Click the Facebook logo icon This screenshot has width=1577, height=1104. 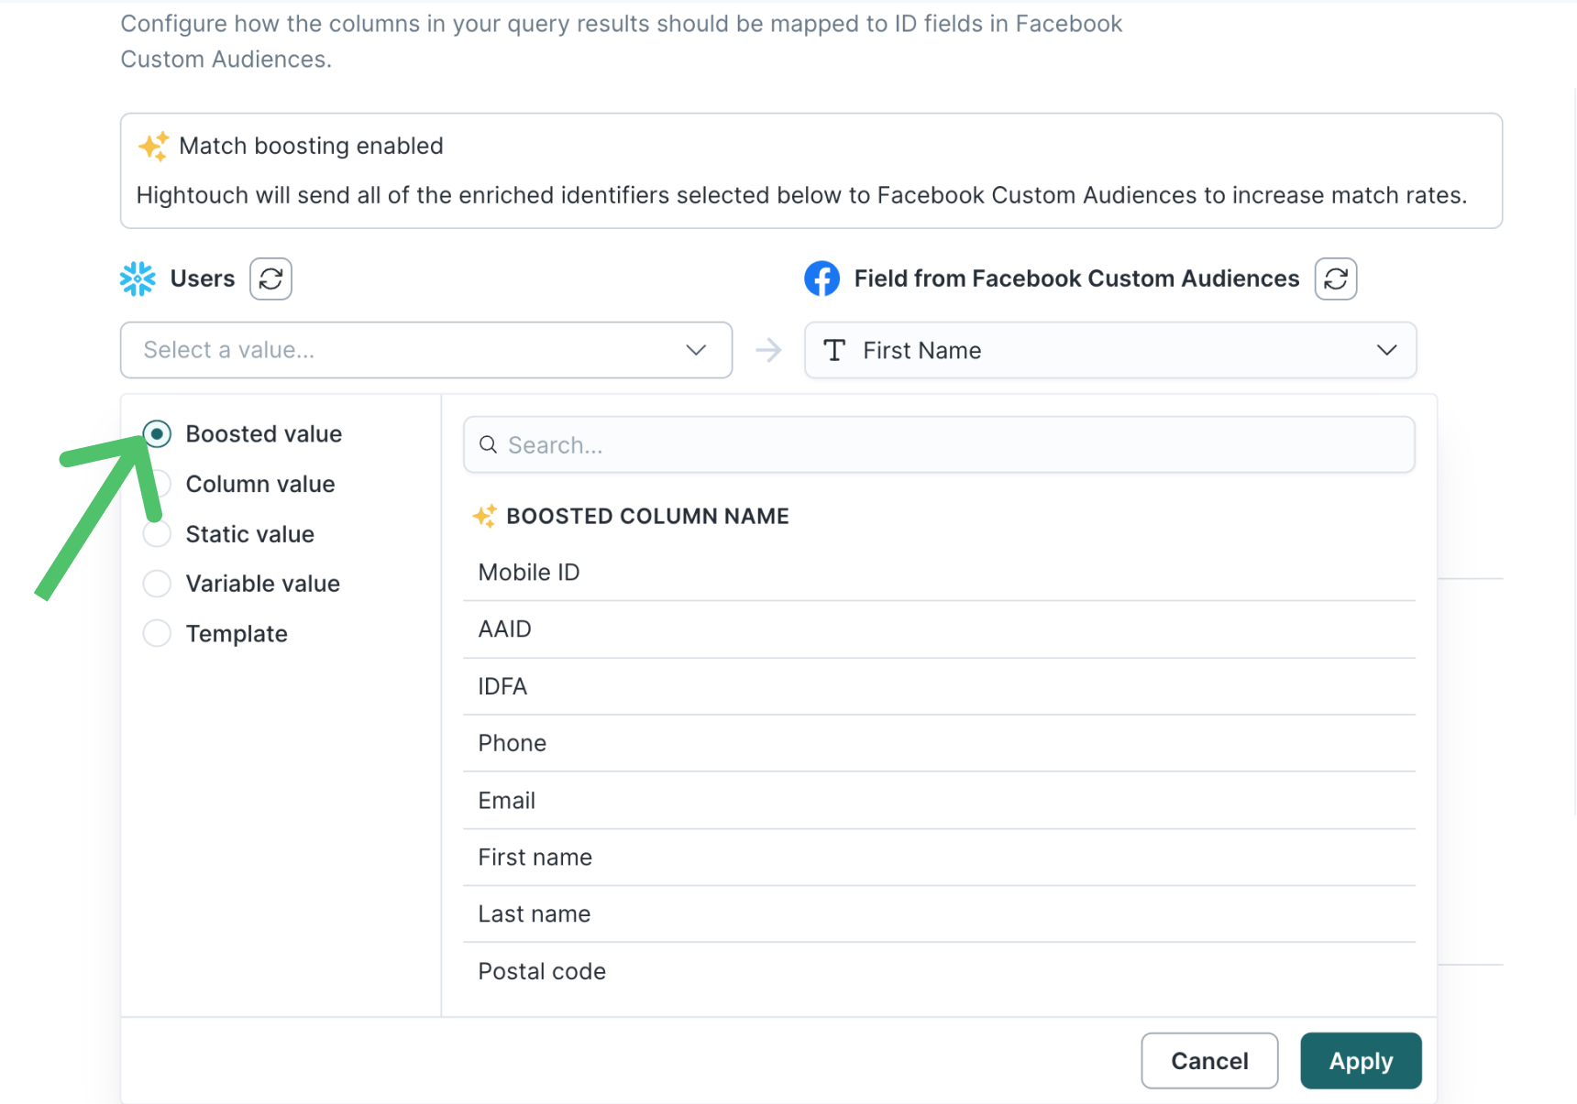tap(822, 279)
